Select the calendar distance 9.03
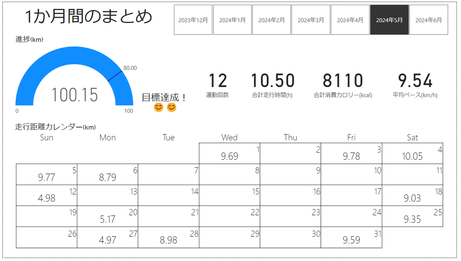The image size is (461, 261). tap(412, 198)
